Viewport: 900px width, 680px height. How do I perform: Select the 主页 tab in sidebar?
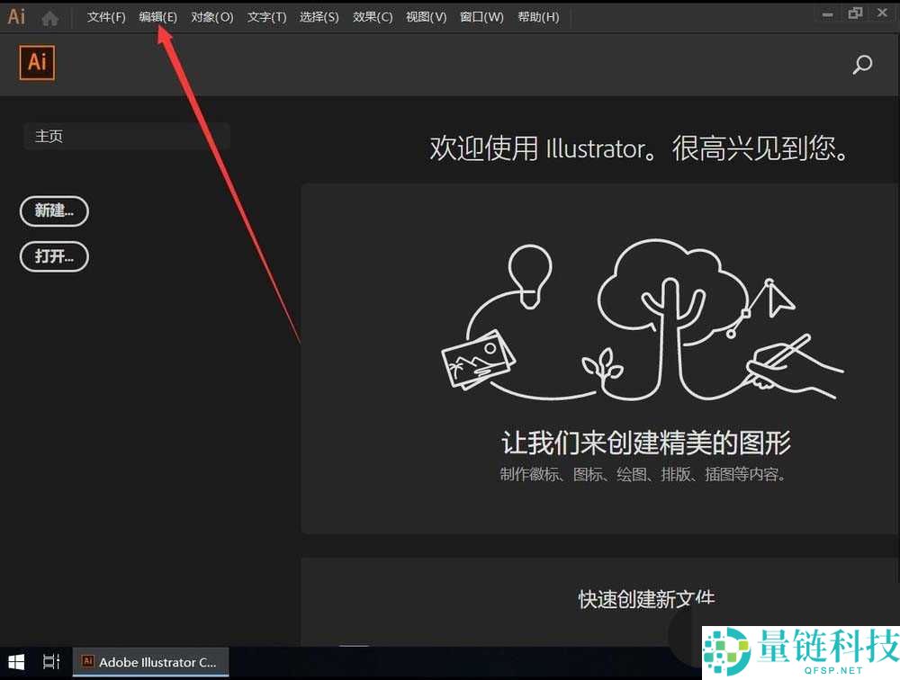click(x=126, y=137)
